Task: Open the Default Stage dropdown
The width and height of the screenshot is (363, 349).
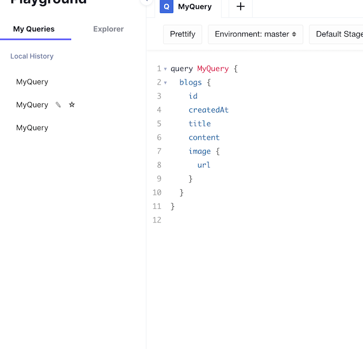Action: click(336, 34)
